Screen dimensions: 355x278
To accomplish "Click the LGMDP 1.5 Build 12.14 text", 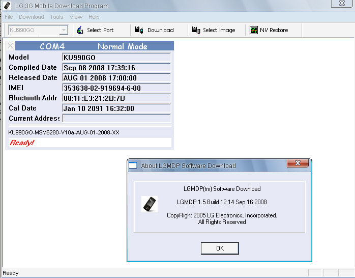I will point(222,202).
